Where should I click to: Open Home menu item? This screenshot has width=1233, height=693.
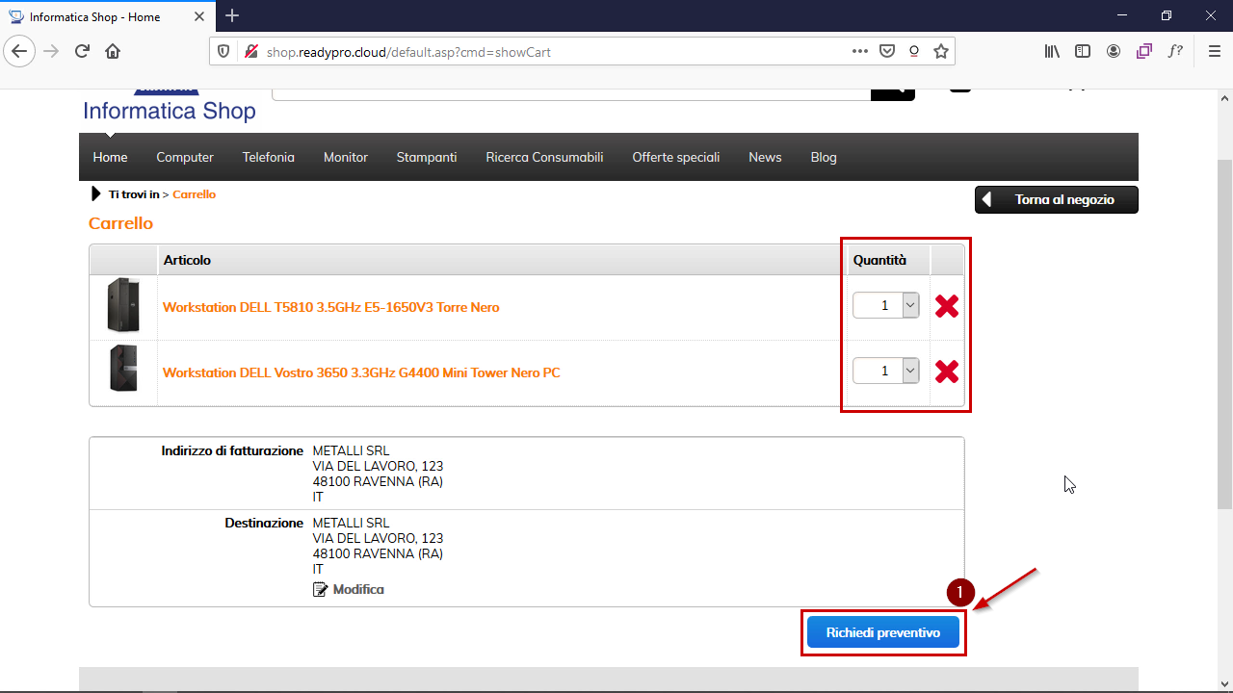coord(110,157)
